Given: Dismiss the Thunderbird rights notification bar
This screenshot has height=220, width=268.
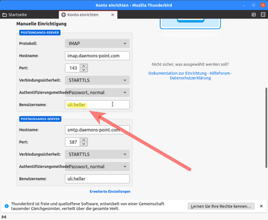Looking at the screenshot, I should [261, 206].
